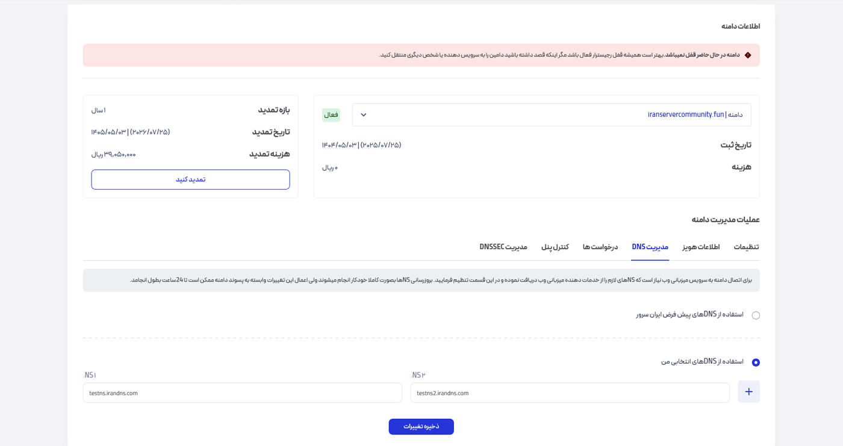Switch to the اطلاعات هویز tab
Image resolution: width=843 pixels, height=446 pixels.
click(700, 247)
